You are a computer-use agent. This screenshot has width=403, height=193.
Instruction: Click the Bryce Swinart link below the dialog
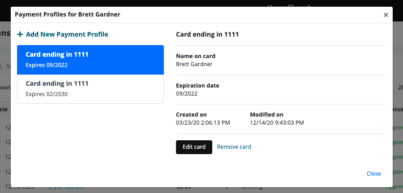click(x=66, y=188)
